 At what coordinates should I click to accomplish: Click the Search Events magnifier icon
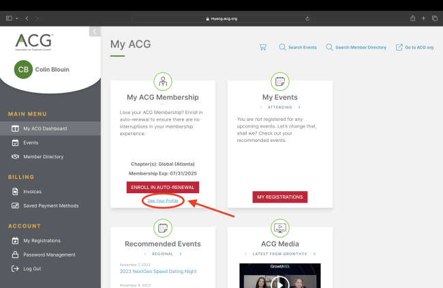282,47
